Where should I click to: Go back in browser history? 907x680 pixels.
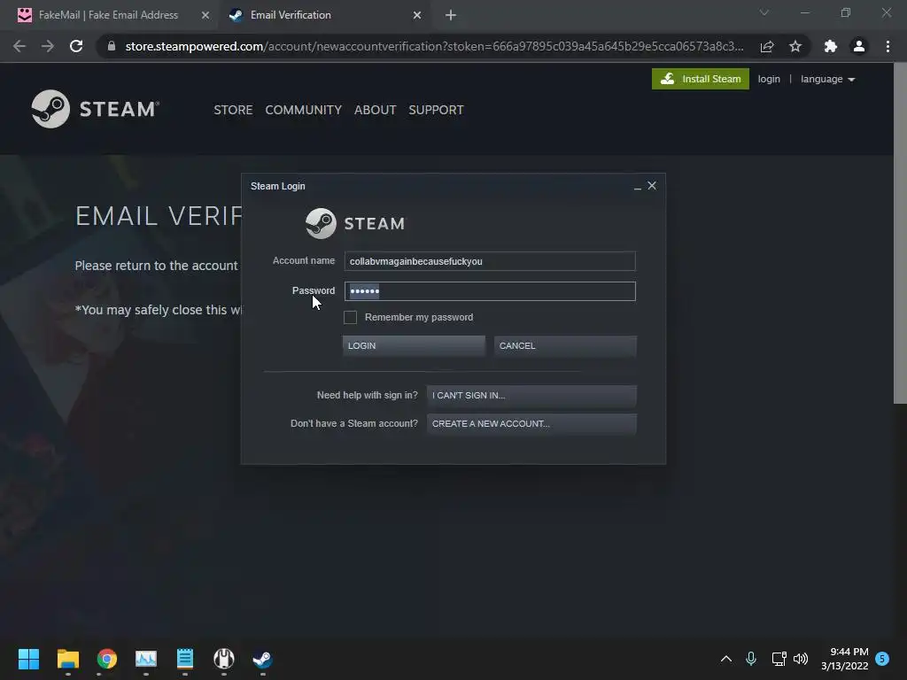19,46
